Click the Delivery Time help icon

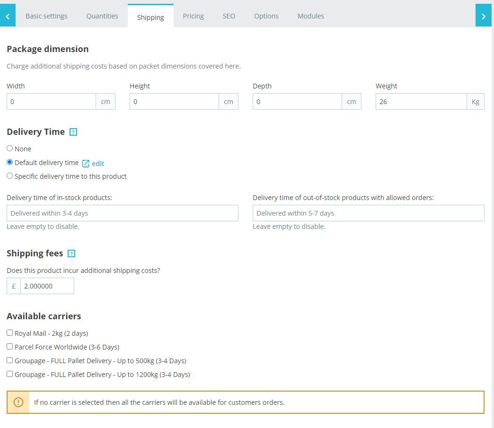73,132
